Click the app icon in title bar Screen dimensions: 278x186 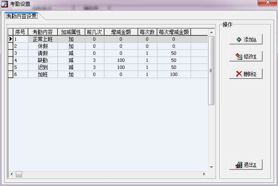pyautogui.click(x=5, y=4)
